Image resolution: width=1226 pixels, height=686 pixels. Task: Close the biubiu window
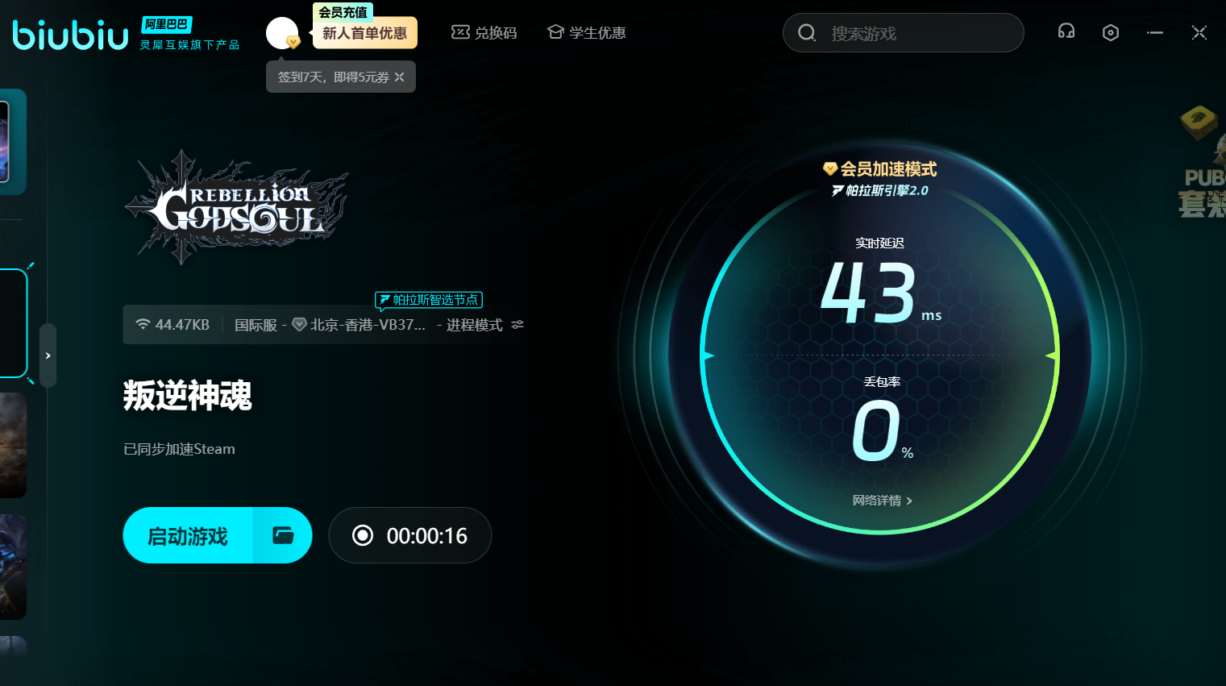pos(1199,32)
